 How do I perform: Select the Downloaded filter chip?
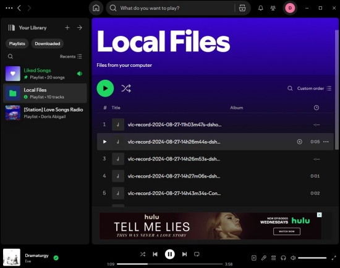[x=48, y=44]
